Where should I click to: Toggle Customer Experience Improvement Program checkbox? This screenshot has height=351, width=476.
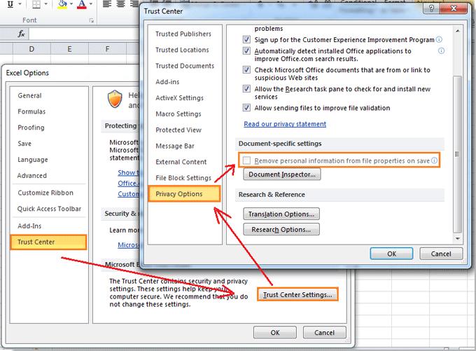246,39
